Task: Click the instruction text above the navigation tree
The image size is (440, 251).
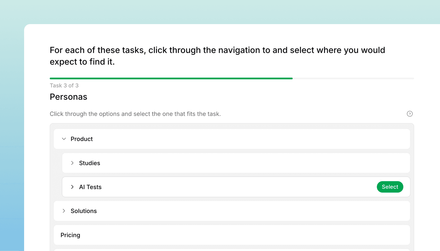Action: pyautogui.click(x=135, y=114)
